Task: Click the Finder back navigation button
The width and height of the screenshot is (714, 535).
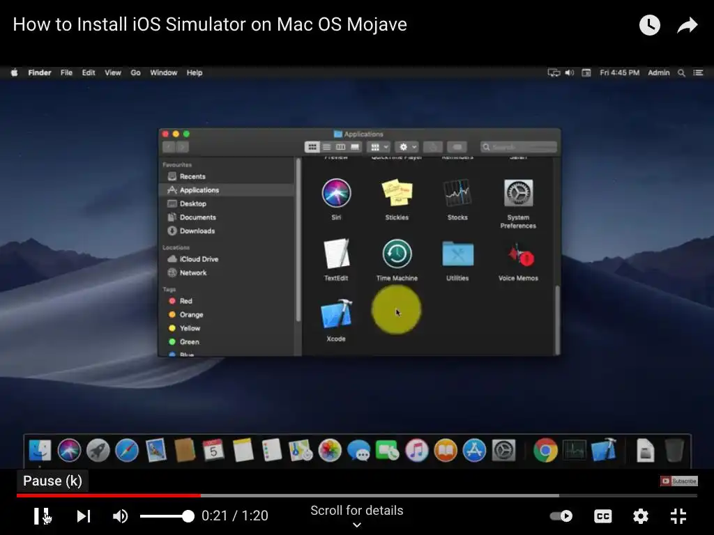Action: (x=169, y=147)
